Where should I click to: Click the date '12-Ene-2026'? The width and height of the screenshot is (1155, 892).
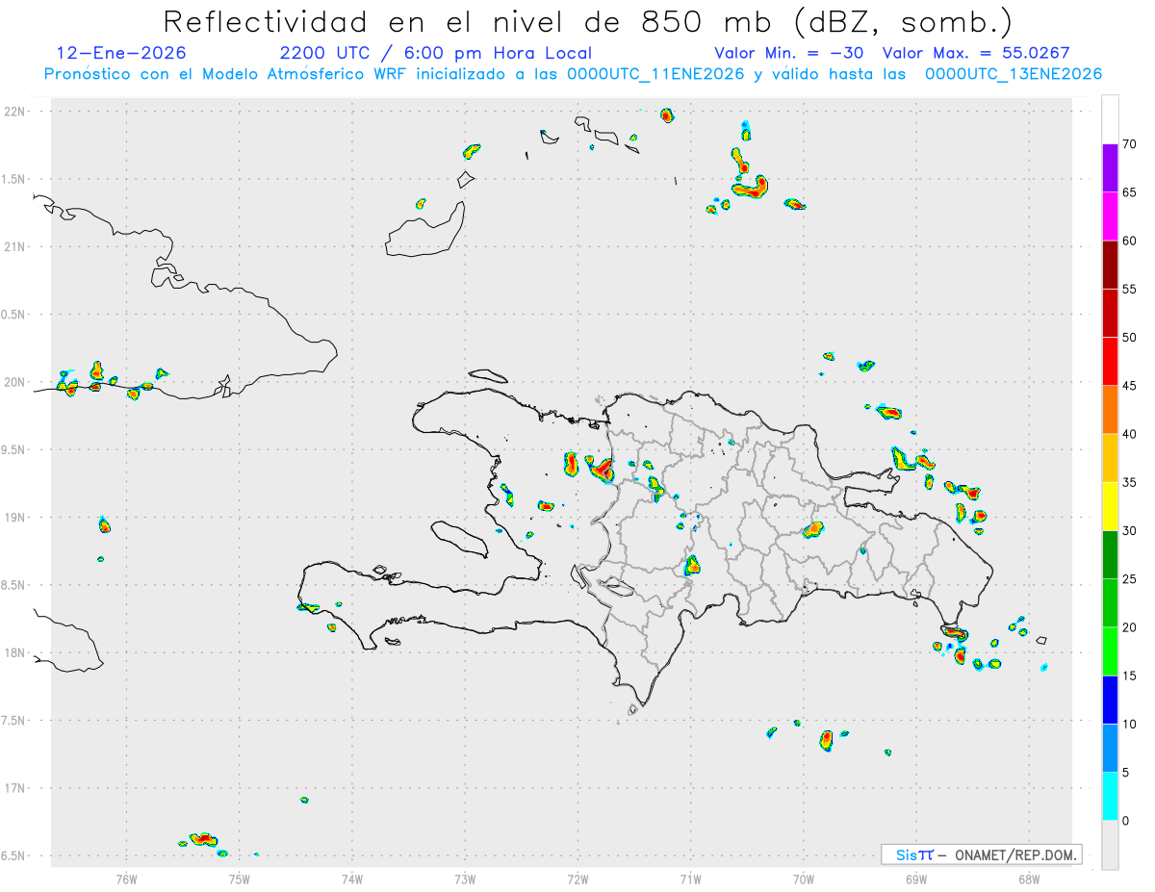click(121, 54)
